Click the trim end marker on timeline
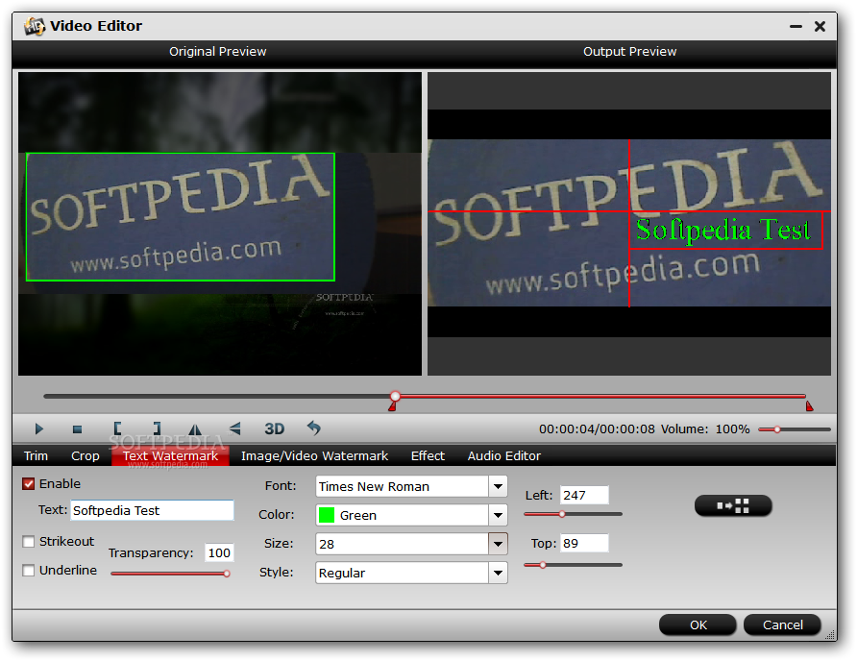Viewport: 857px width, 661px height. 810,405
